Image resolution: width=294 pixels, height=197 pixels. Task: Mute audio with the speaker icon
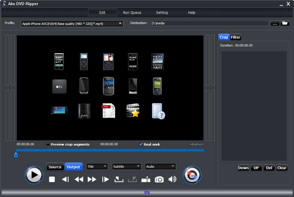172,179
